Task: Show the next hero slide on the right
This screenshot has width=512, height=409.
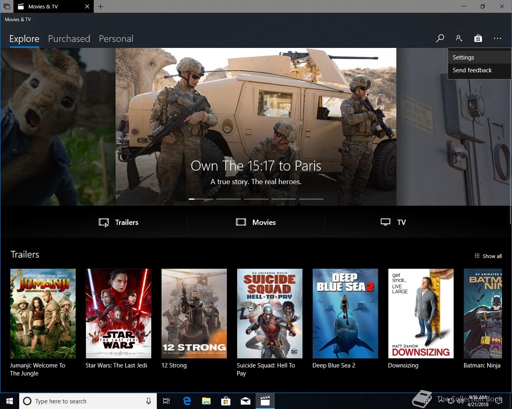Action: click(x=453, y=127)
